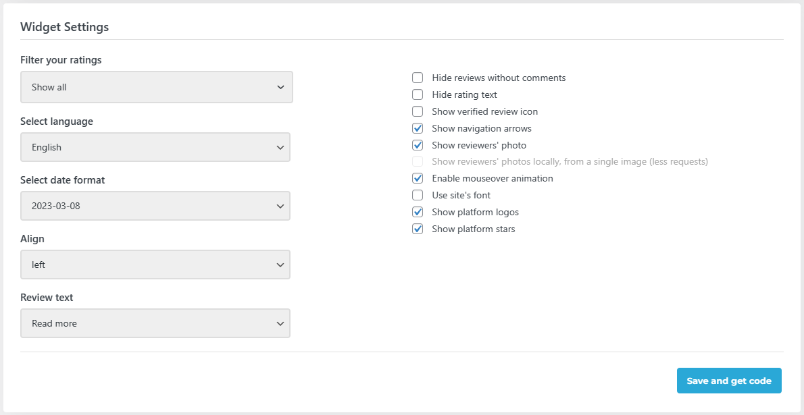Enable Show verified review icon

point(417,111)
